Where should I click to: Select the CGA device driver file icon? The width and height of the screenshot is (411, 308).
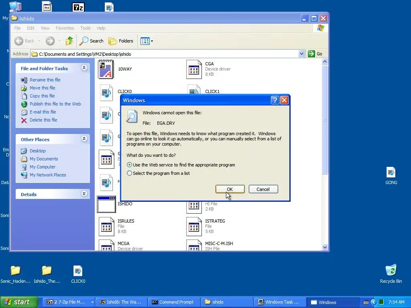pos(194,69)
